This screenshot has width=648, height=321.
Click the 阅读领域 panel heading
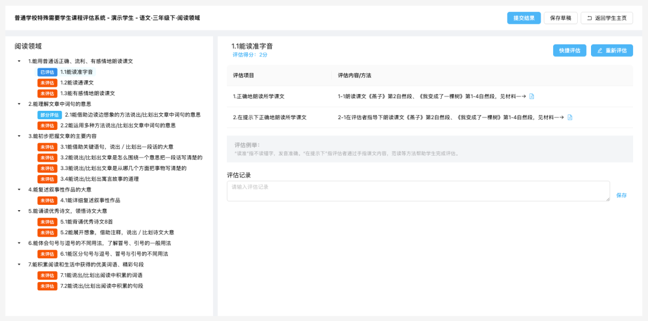pyautogui.click(x=28, y=47)
